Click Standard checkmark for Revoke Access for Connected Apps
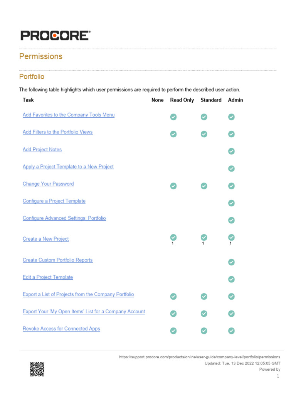296x395 pixels. point(204,331)
